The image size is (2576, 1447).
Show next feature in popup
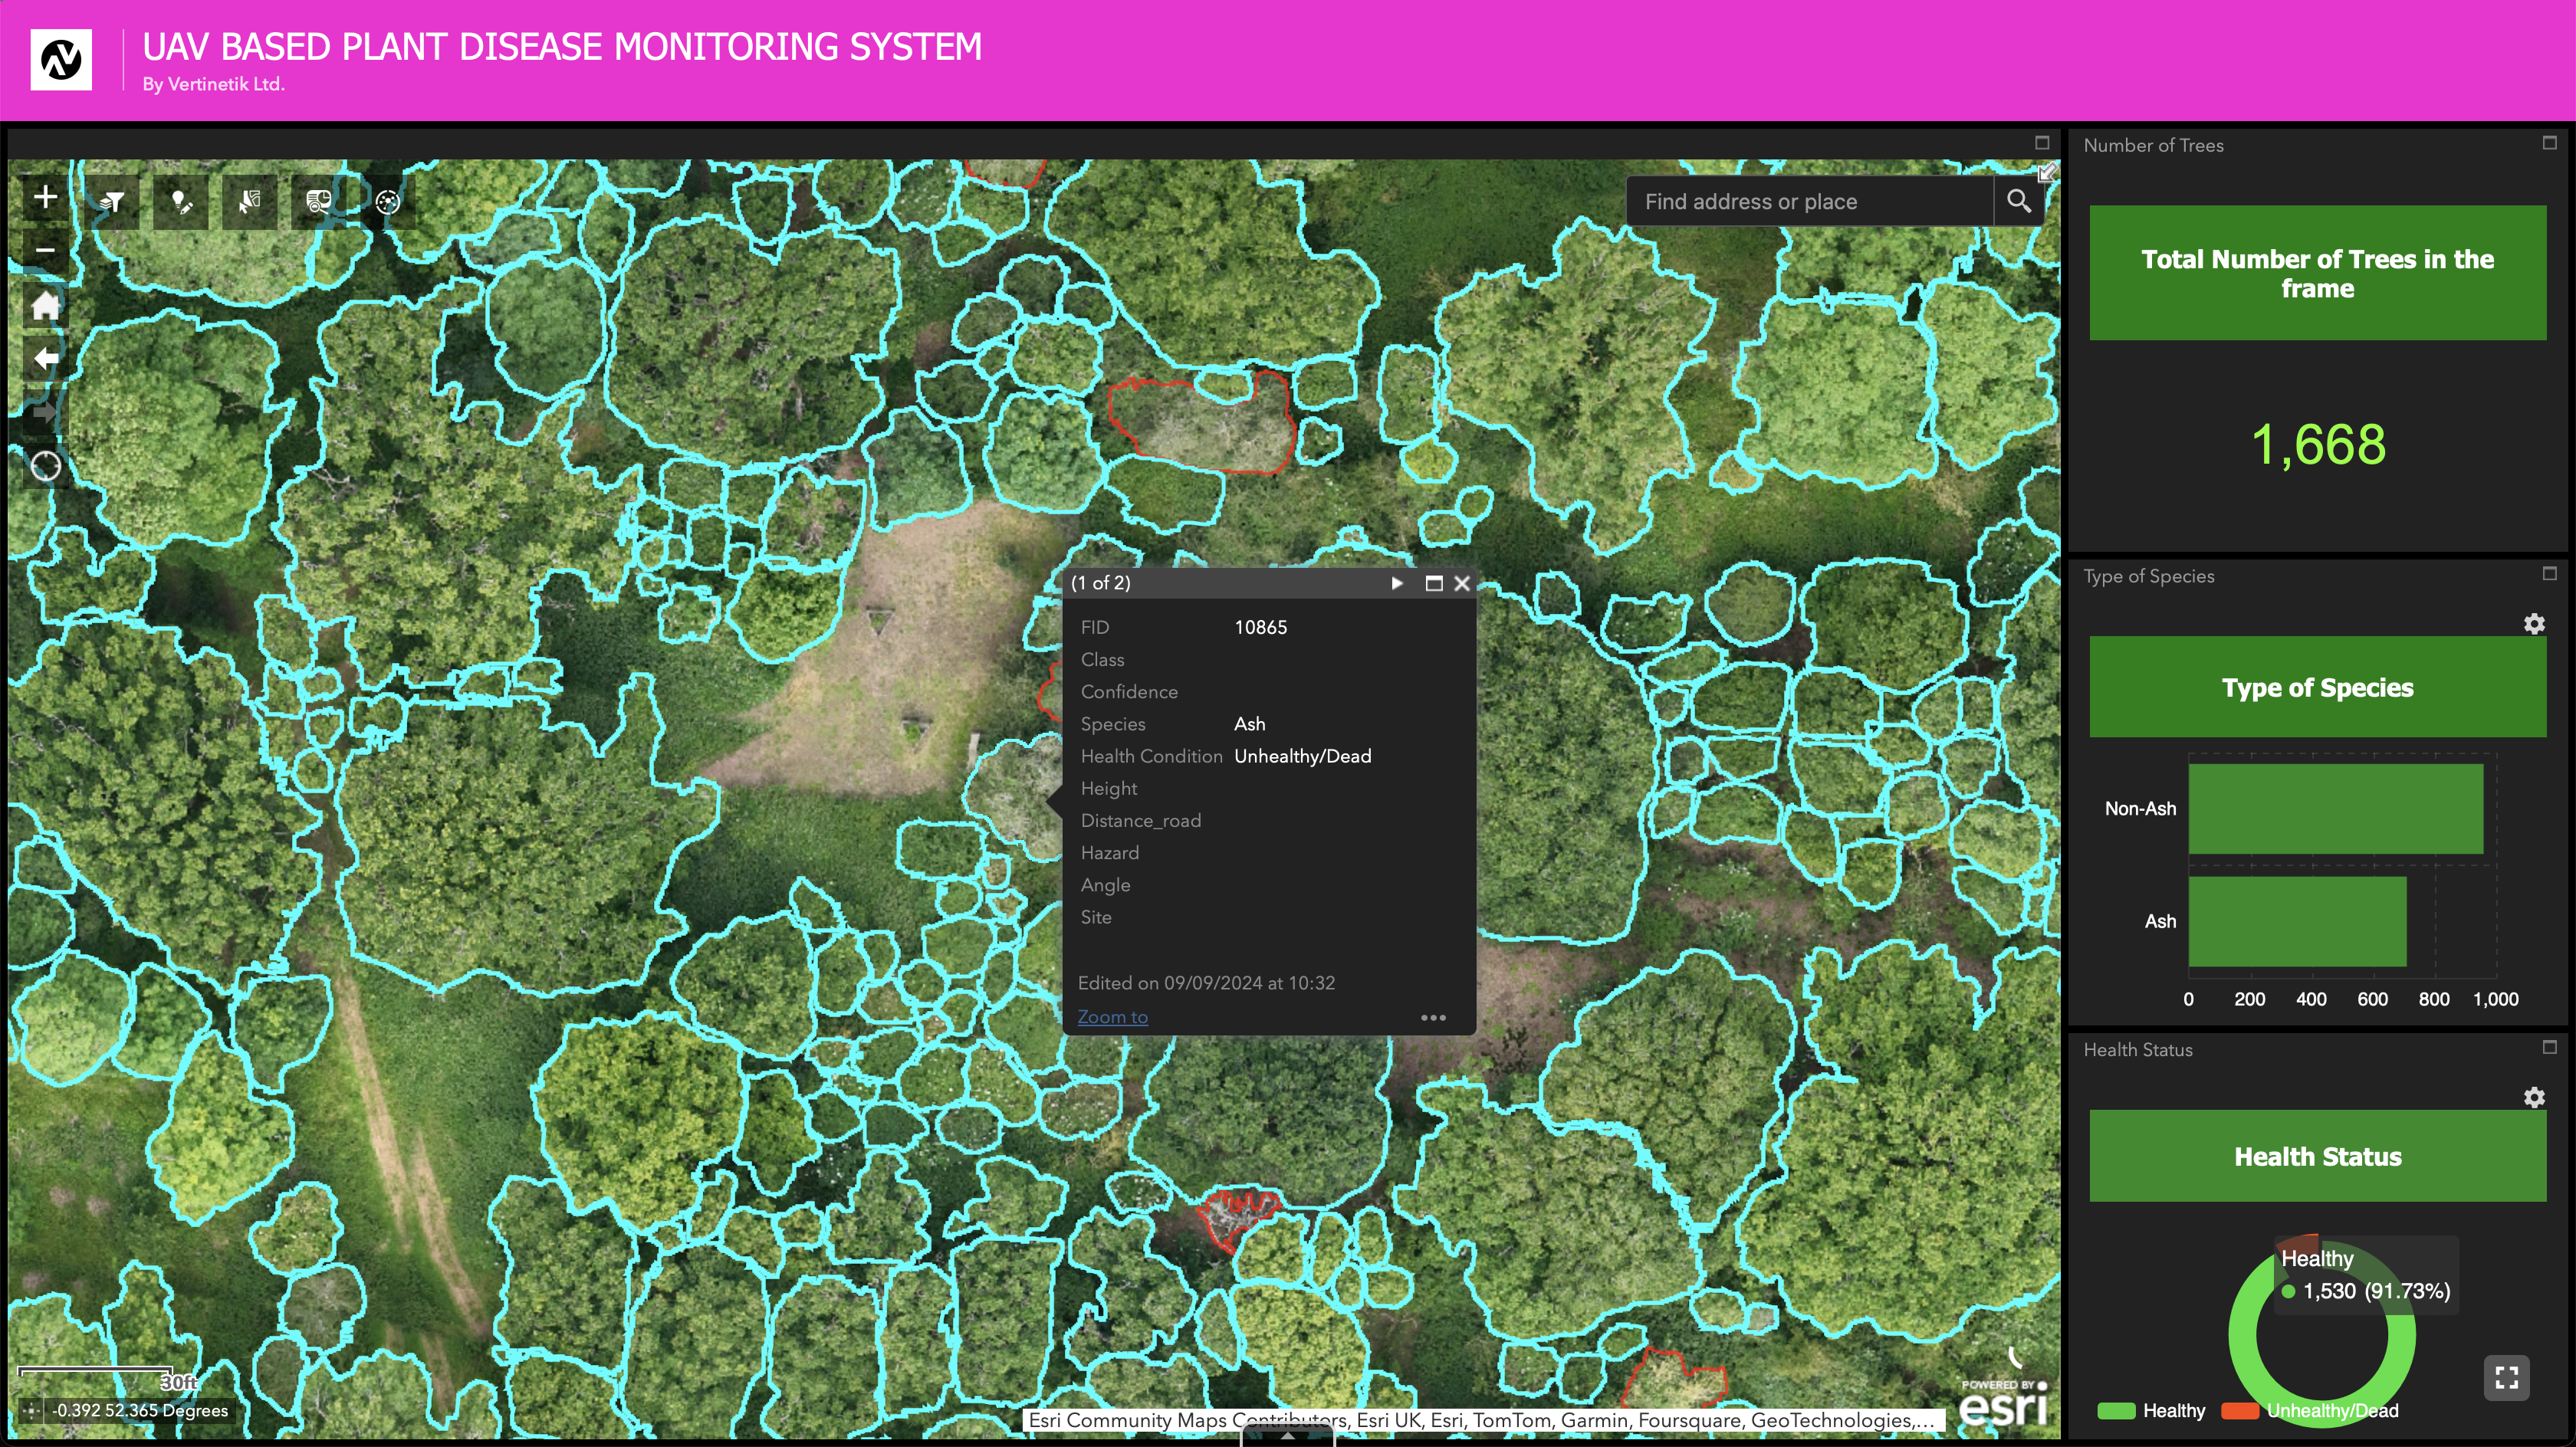coord(1397,583)
